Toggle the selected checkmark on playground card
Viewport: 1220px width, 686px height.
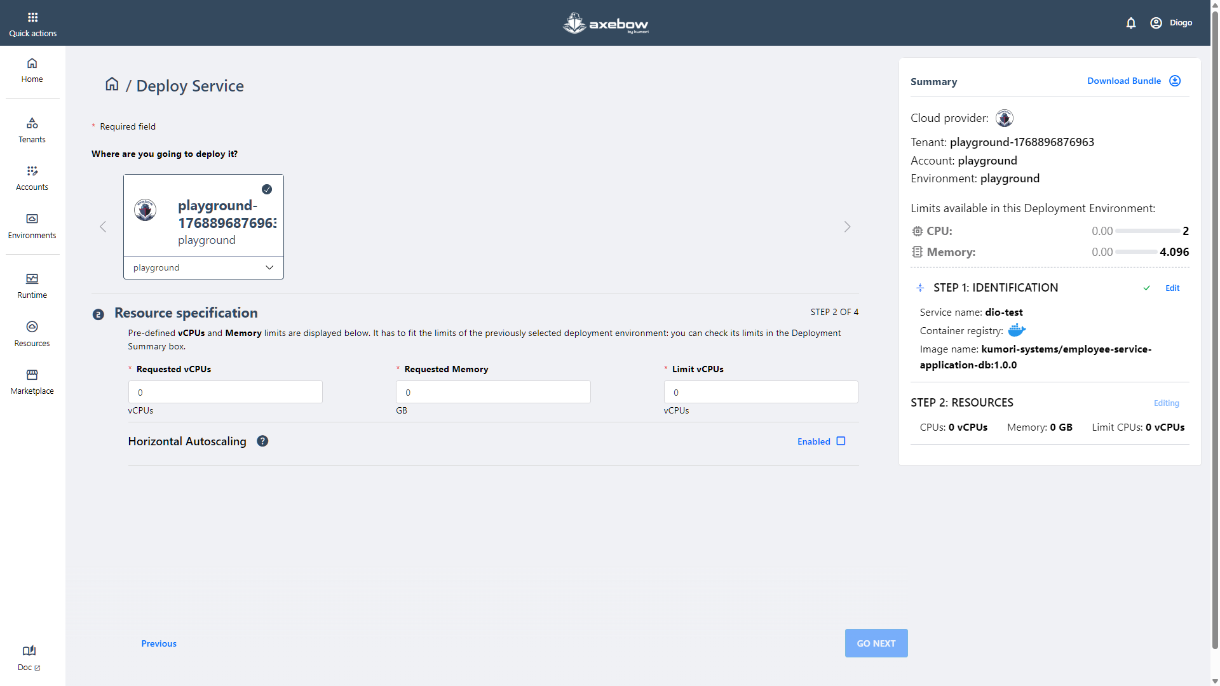pos(267,189)
